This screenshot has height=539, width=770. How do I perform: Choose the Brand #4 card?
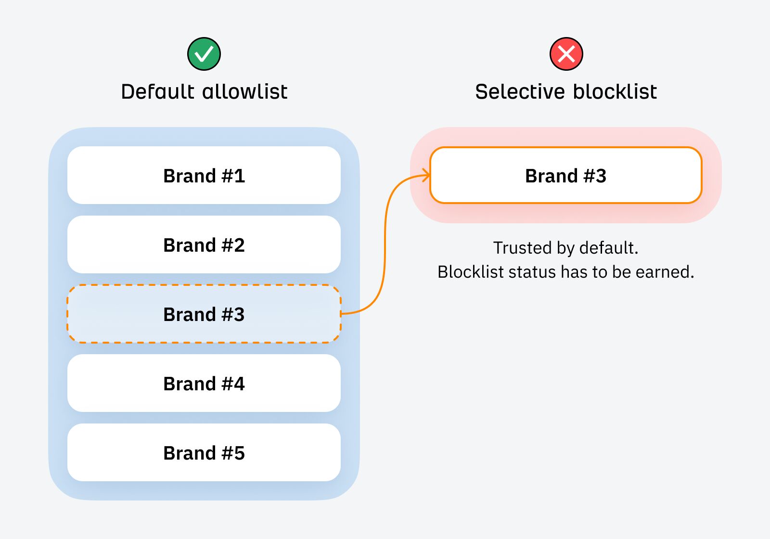pyautogui.click(x=204, y=384)
